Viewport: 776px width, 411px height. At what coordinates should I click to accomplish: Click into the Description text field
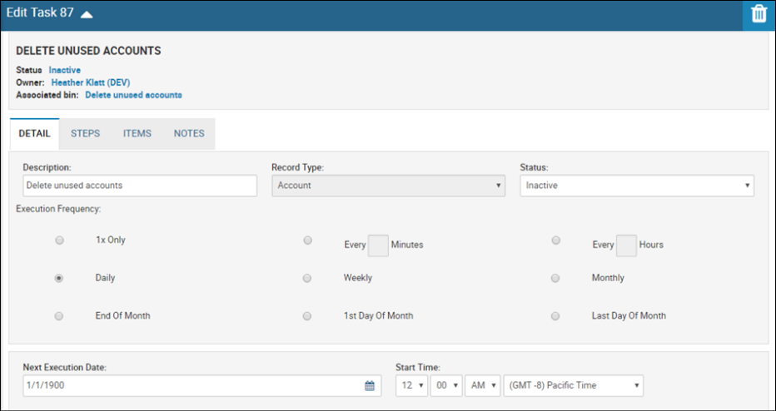pos(140,186)
